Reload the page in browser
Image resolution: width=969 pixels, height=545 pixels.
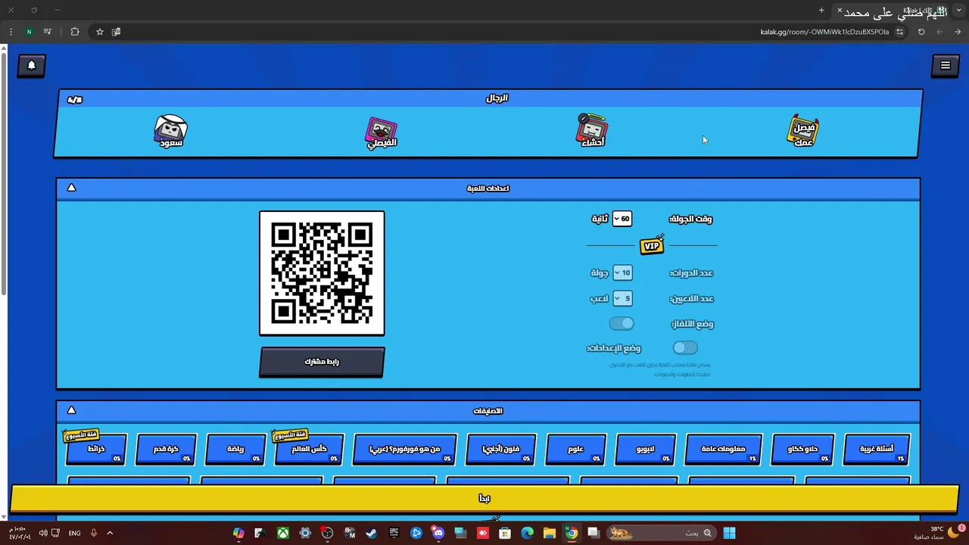coord(921,32)
